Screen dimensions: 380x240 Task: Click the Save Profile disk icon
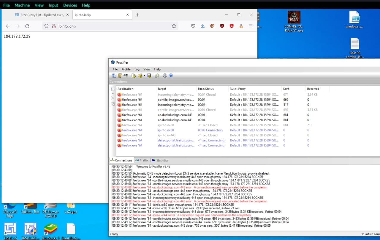tap(149, 76)
